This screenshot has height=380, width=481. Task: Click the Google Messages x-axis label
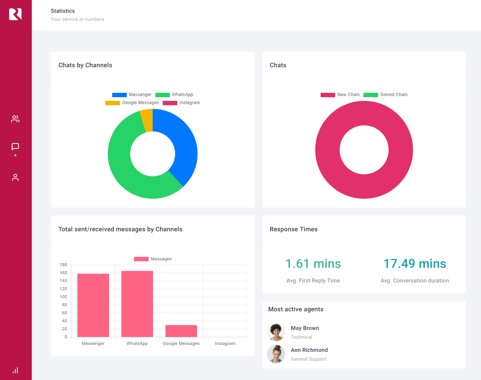(181, 343)
